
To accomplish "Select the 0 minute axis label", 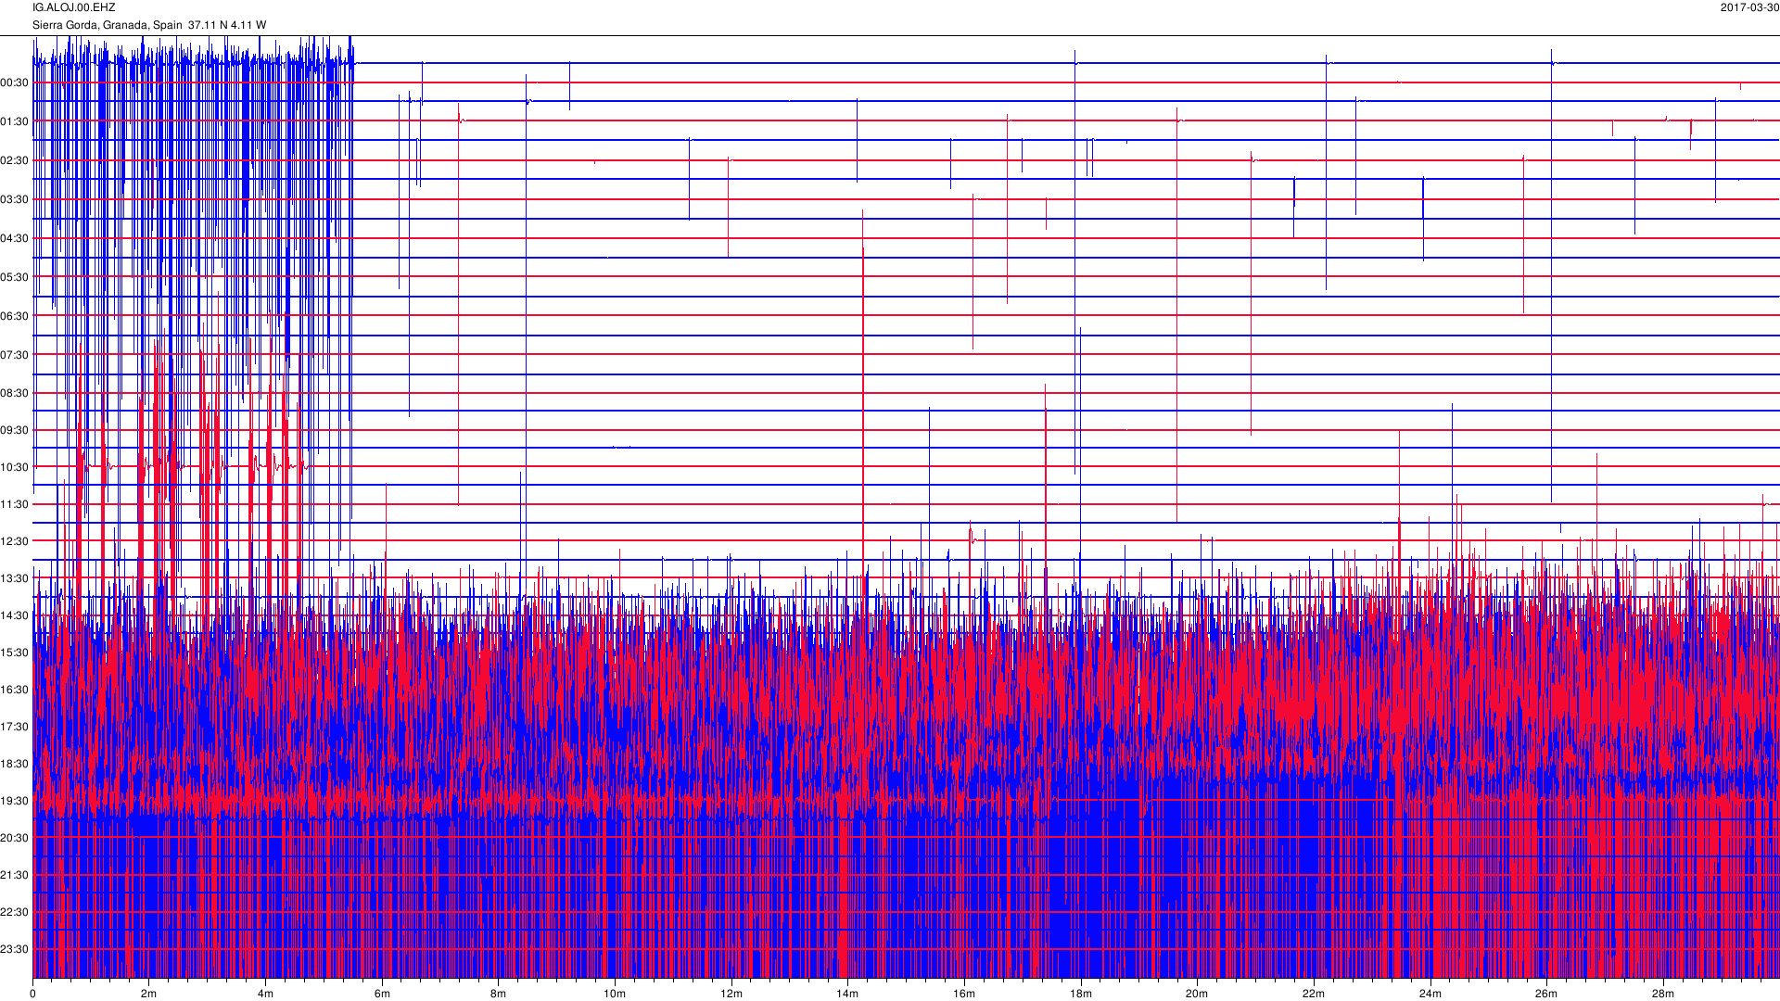I will coord(32,994).
